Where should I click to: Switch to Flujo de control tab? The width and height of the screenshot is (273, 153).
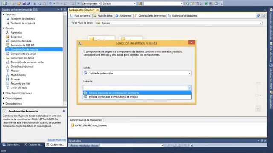(80, 16)
